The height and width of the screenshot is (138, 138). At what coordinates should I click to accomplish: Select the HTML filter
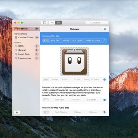(26, 46)
